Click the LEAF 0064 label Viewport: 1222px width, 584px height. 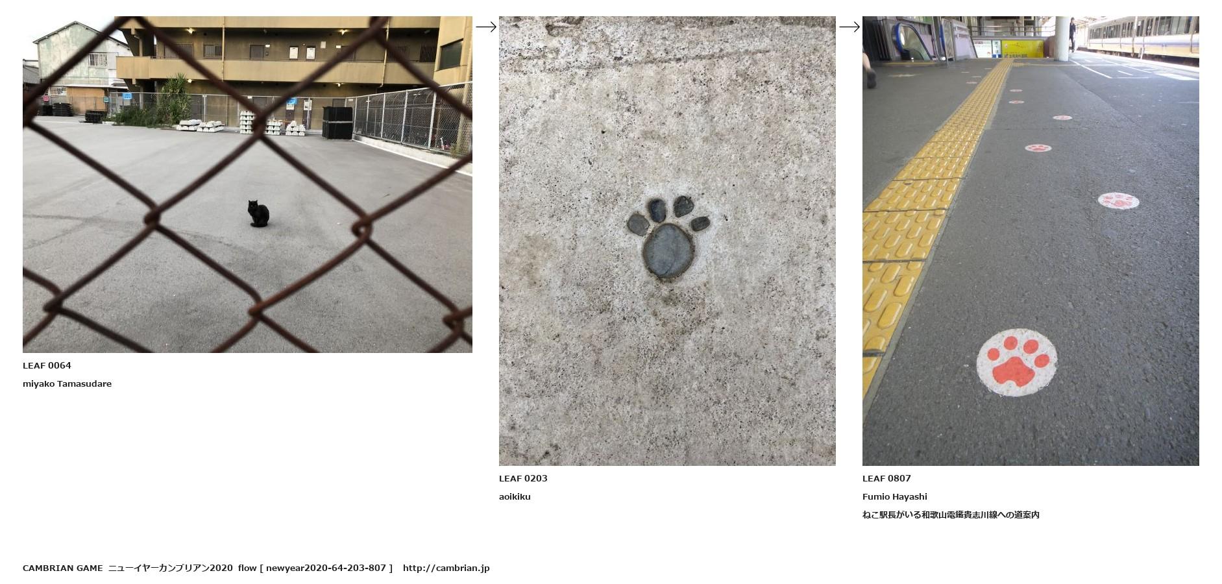[47, 365]
